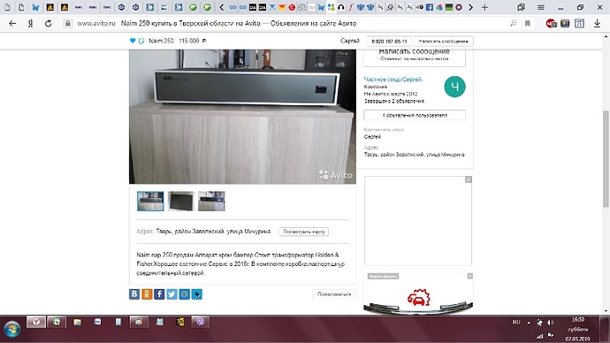Click the padlock site security icon
The width and height of the screenshot is (610, 343).
tap(68, 23)
